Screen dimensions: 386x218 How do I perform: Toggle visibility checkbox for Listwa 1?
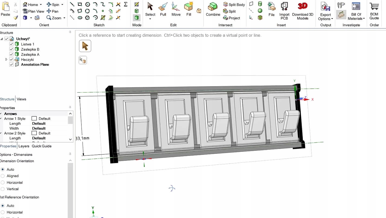click(11, 44)
